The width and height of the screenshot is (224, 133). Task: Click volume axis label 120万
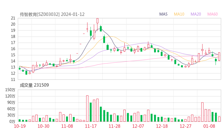[x=10, y=96]
